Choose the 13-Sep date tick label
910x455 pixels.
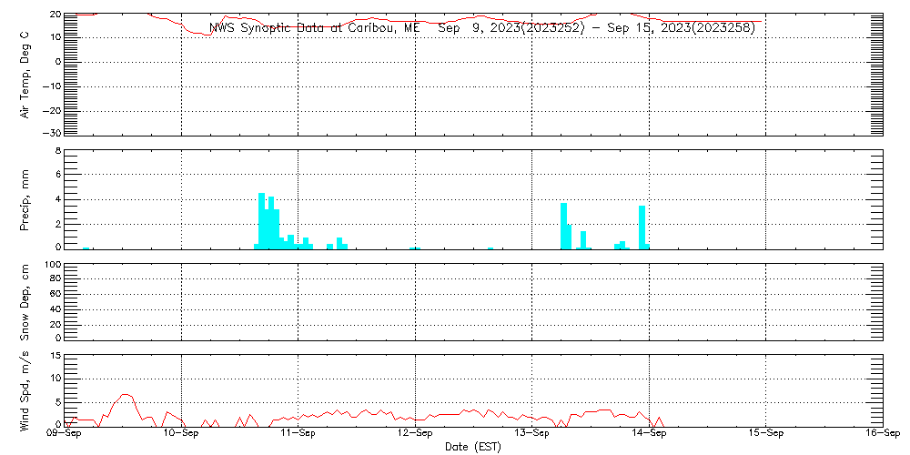coord(531,435)
